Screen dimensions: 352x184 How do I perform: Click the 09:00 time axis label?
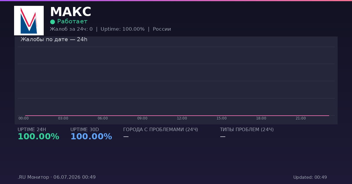coord(142,118)
